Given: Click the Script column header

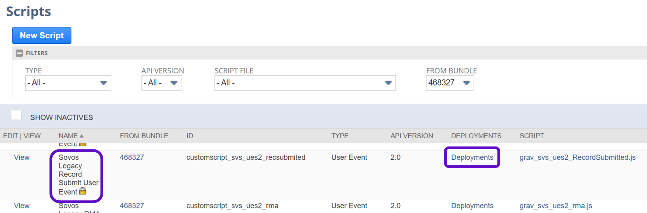Looking at the screenshot, I should [x=532, y=136].
